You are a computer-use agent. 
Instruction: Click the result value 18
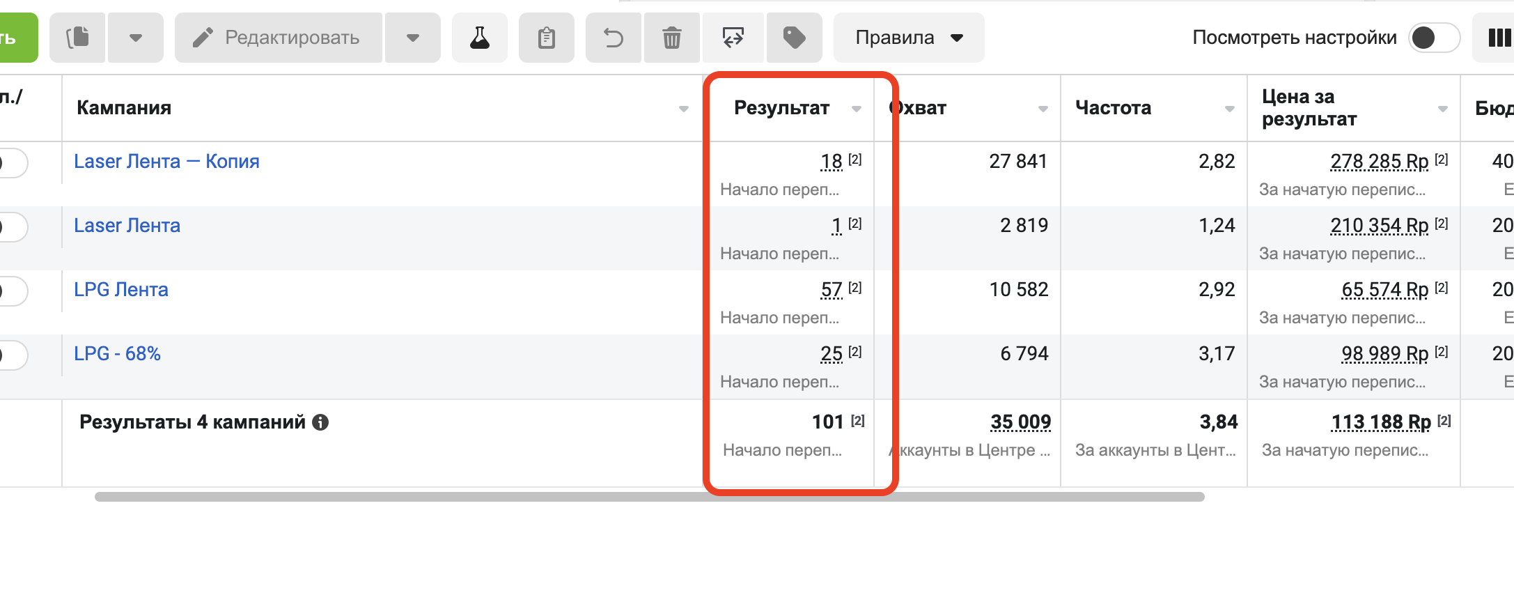tap(832, 162)
